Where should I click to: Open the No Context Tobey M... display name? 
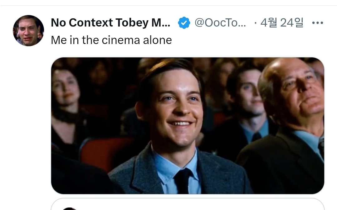click(x=110, y=22)
